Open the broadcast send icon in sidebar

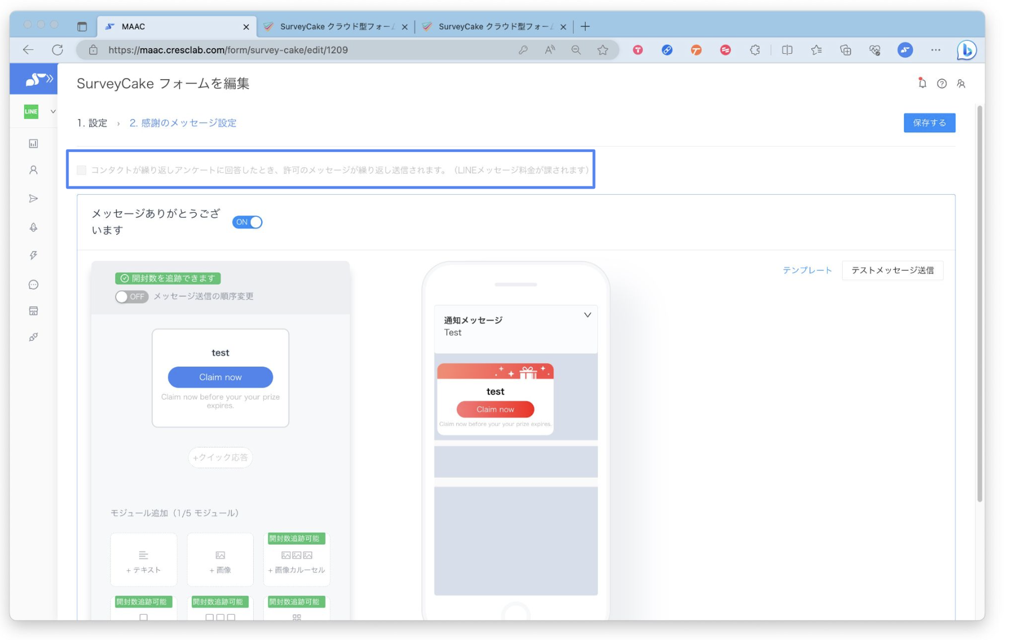tap(34, 198)
